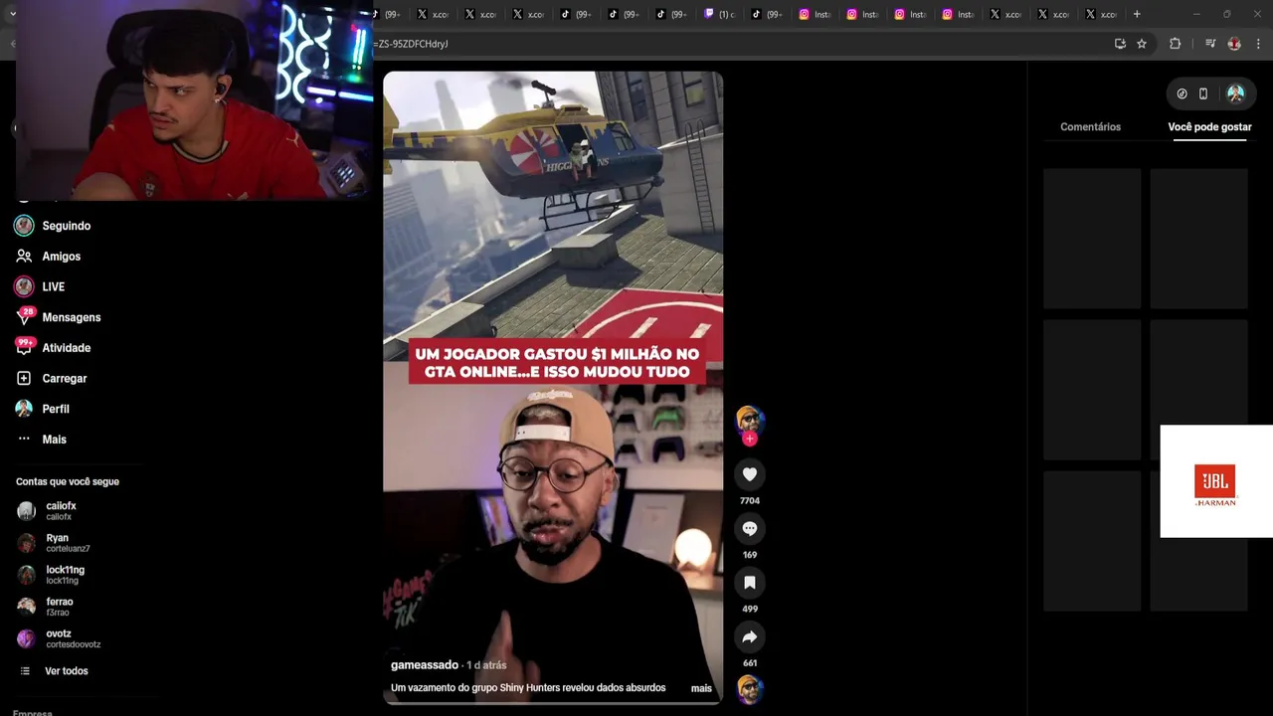The width and height of the screenshot is (1273, 716).
Task: Click the 499 saves count
Action: coord(750,609)
